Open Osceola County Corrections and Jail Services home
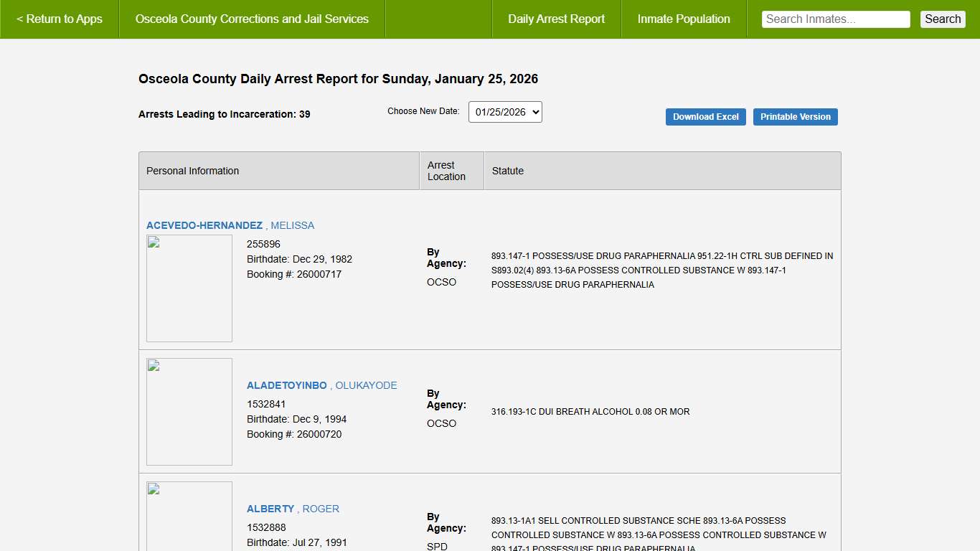The width and height of the screenshot is (980, 551). coord(252,19)
